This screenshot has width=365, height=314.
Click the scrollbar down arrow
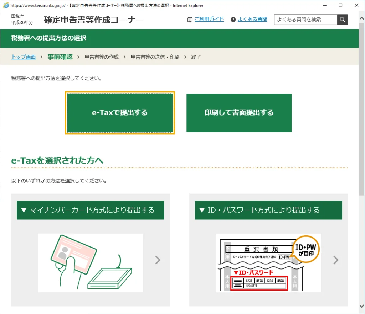[361, 306]
